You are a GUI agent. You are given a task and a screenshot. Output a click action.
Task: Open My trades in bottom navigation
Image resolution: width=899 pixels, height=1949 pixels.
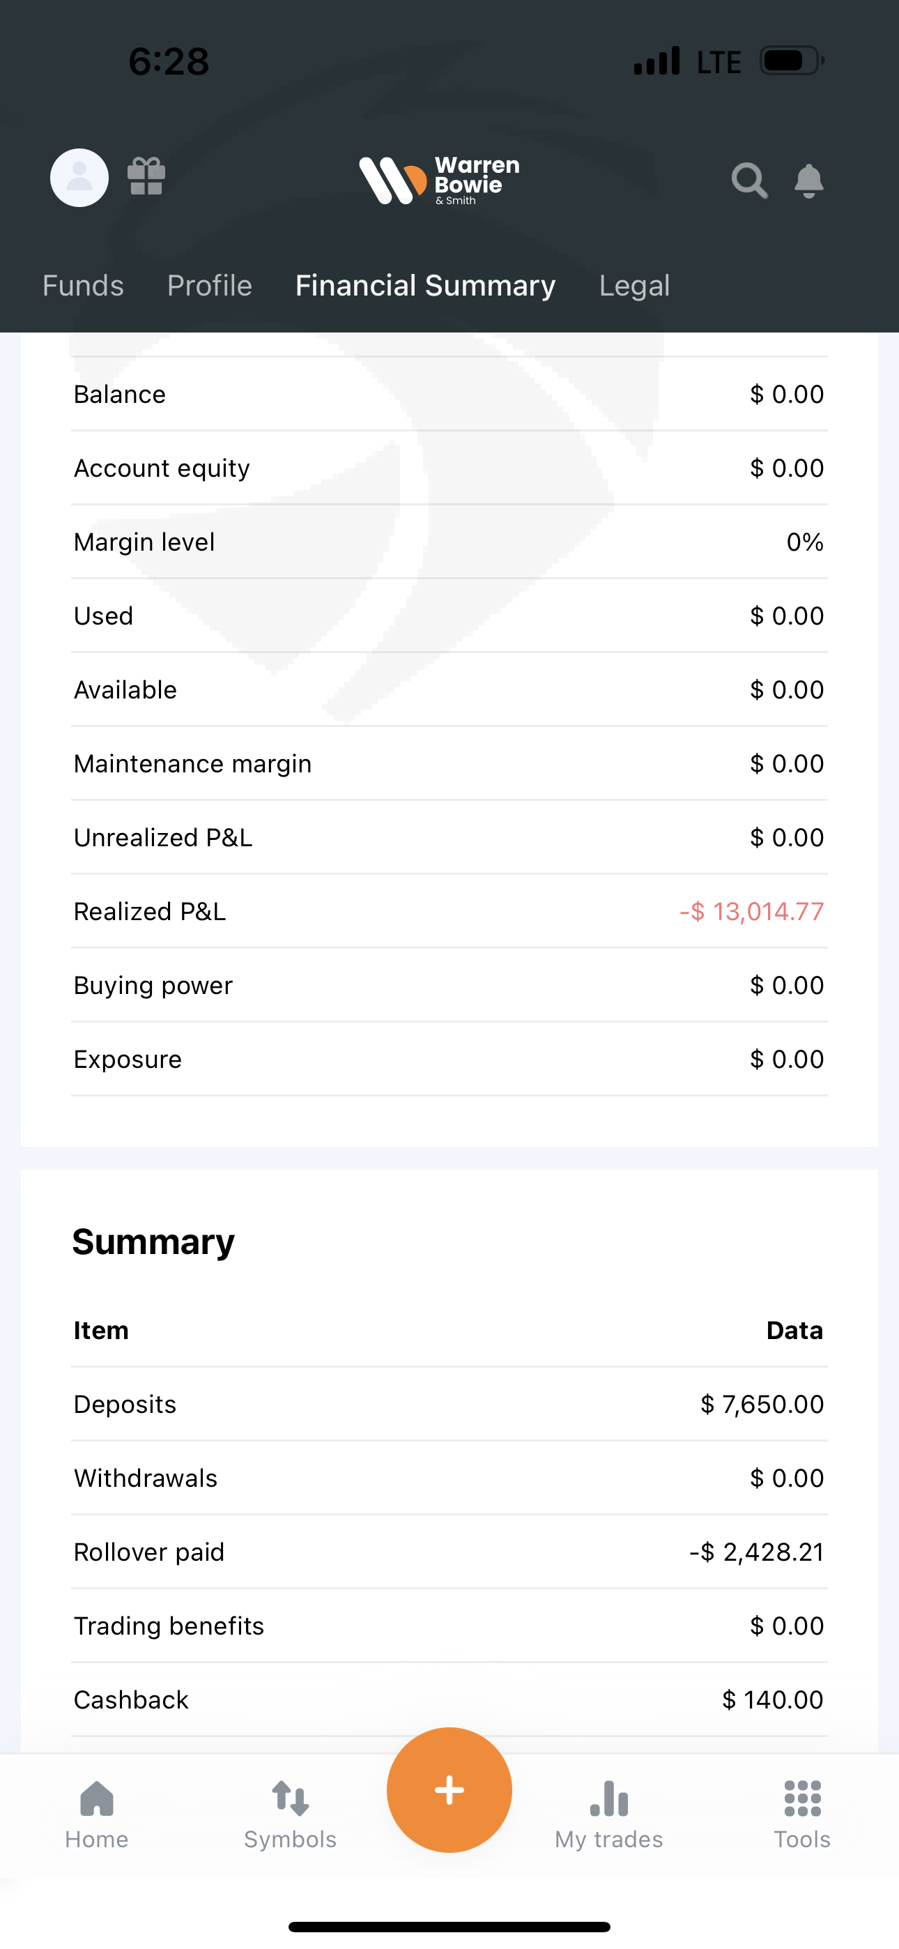tap(608, 1813)
